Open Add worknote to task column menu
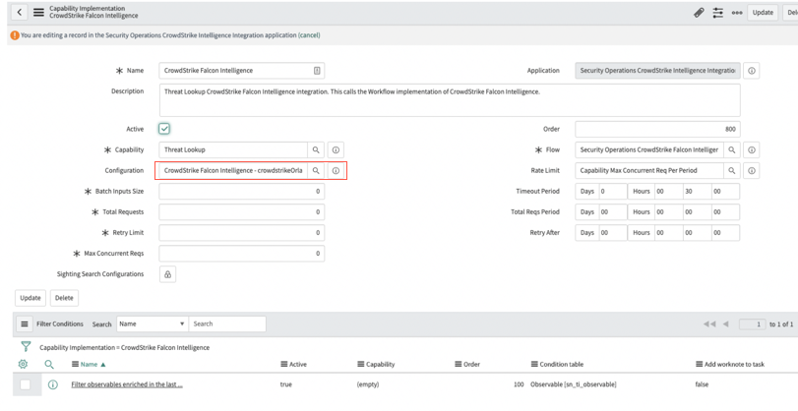Viewport: 798px width, 411px height. pyautogui.click(x=699, y=364)
